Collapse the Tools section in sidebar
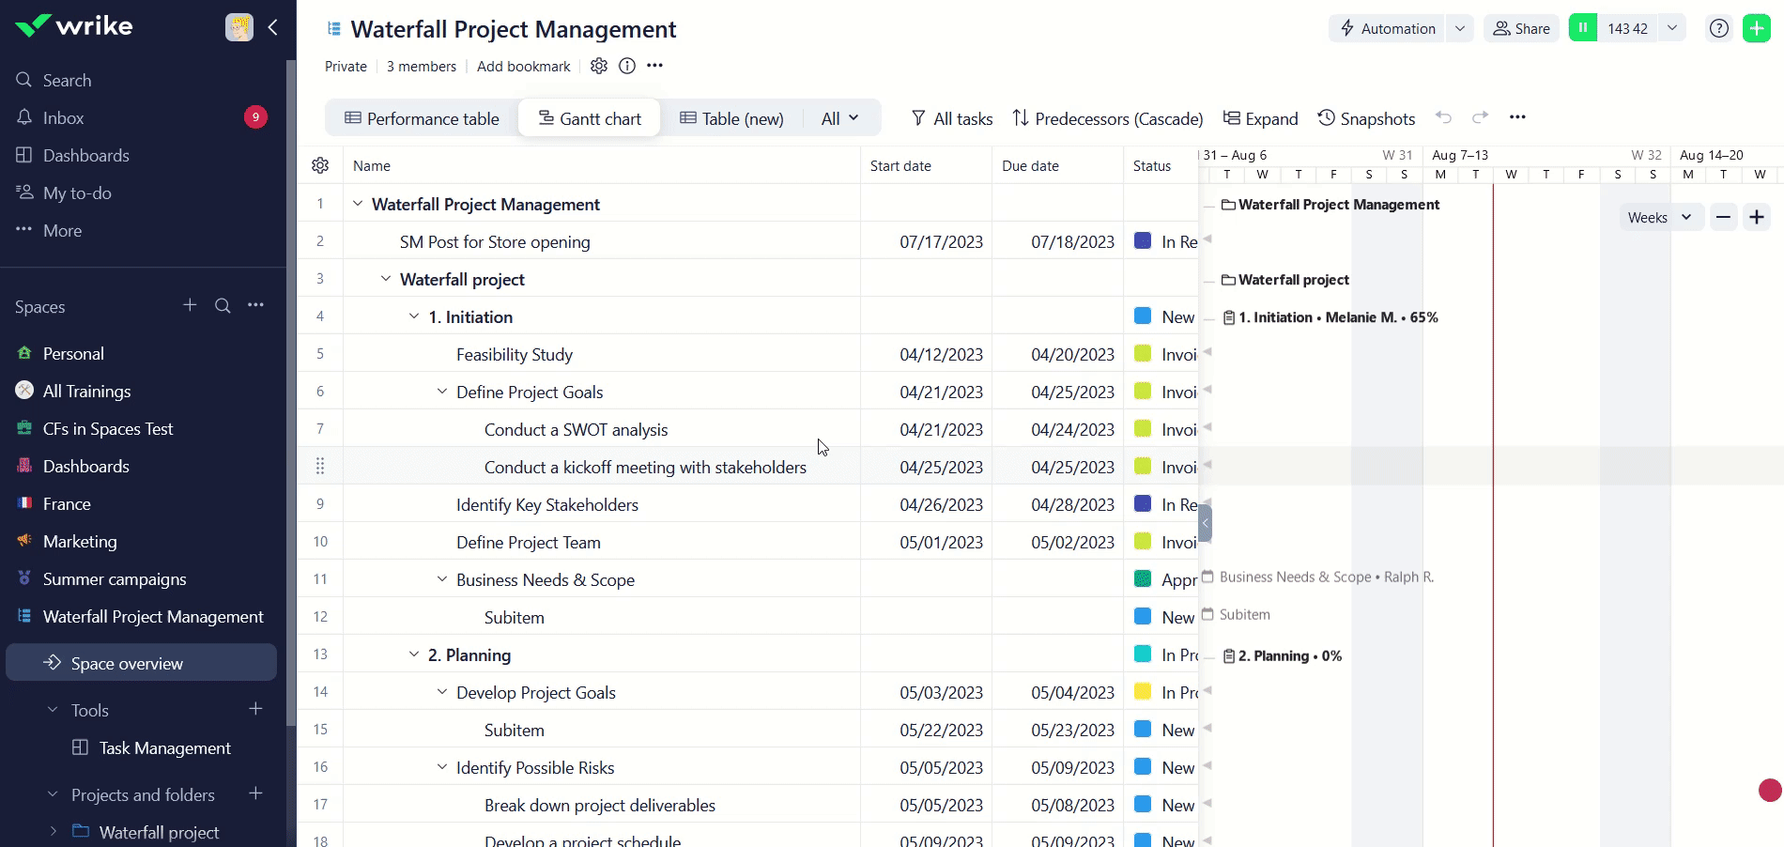Viewport: 1784px width, 847px height. (x=54, y=710)
